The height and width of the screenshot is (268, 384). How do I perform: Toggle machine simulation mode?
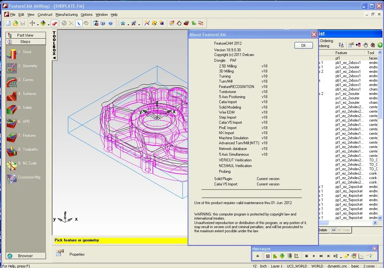point(297,256)
